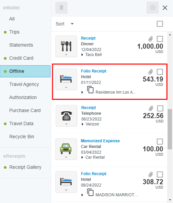This screenshot has width=173, height=203.
Task: Open the Receipt Gallery section
Action: 25,167
